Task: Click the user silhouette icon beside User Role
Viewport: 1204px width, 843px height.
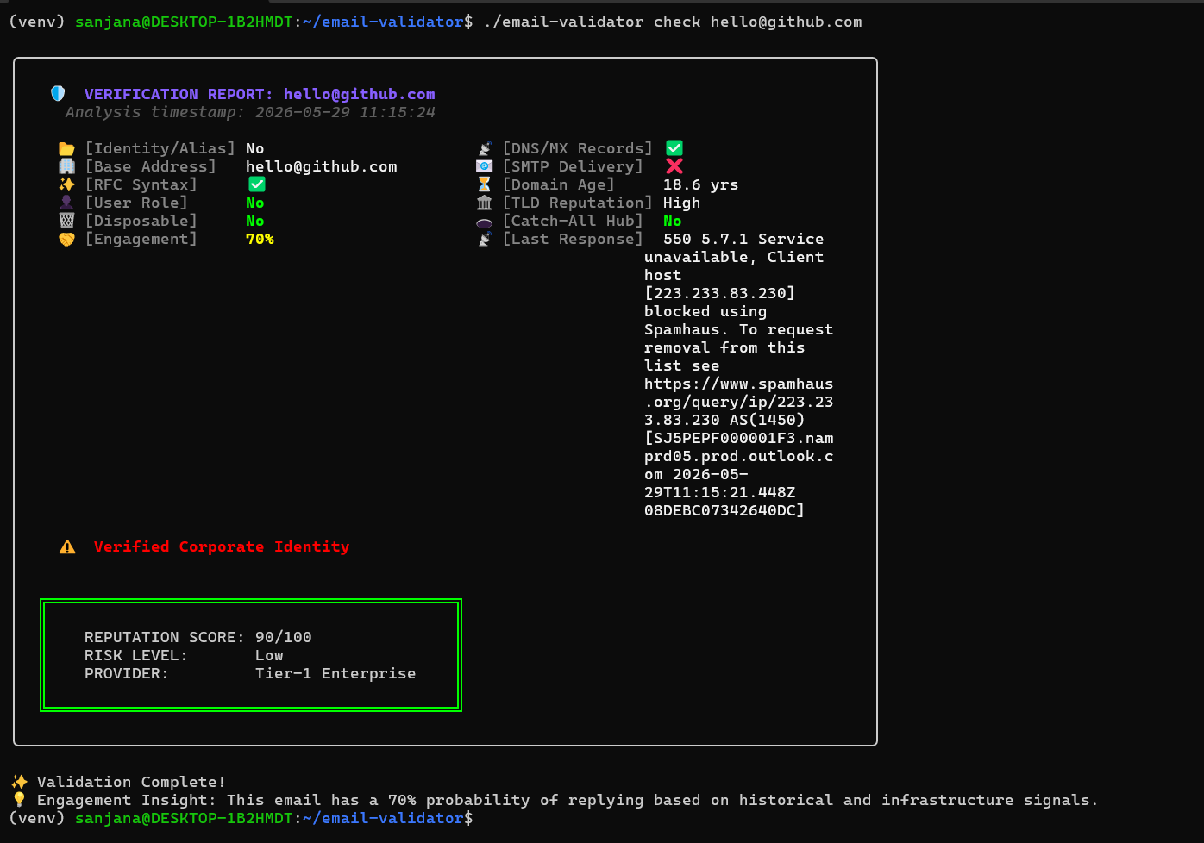Action: coord(66,203)
